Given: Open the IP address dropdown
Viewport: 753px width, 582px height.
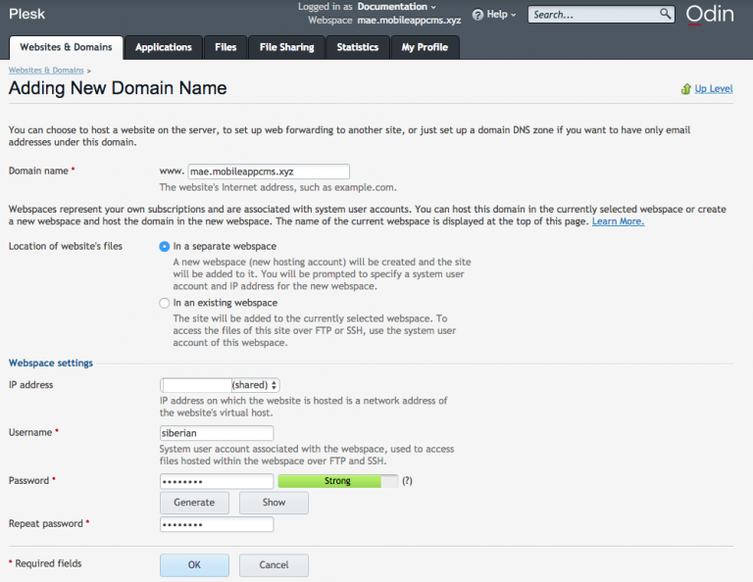Looking at the screenshot, I should [221, 385].
